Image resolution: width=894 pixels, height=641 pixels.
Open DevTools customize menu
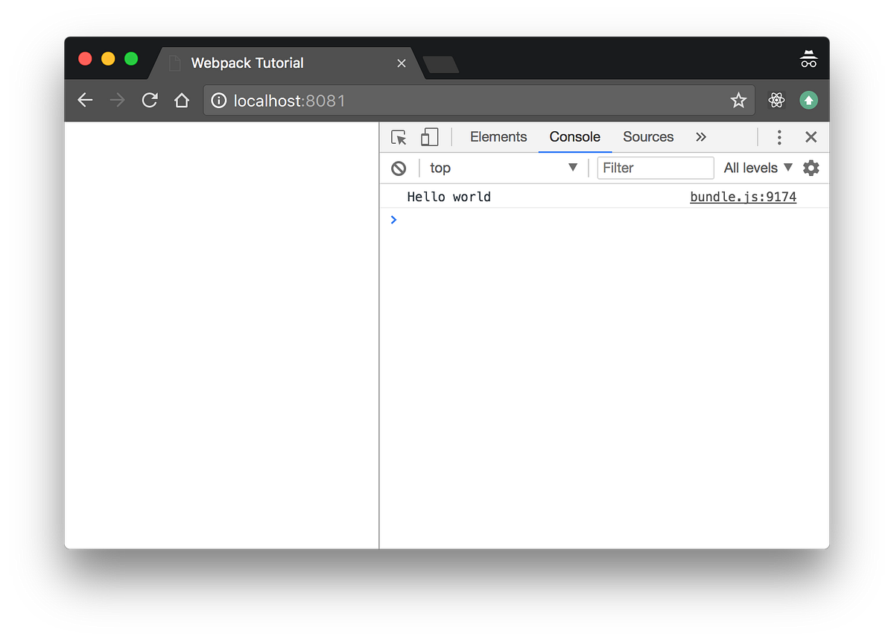779,137
